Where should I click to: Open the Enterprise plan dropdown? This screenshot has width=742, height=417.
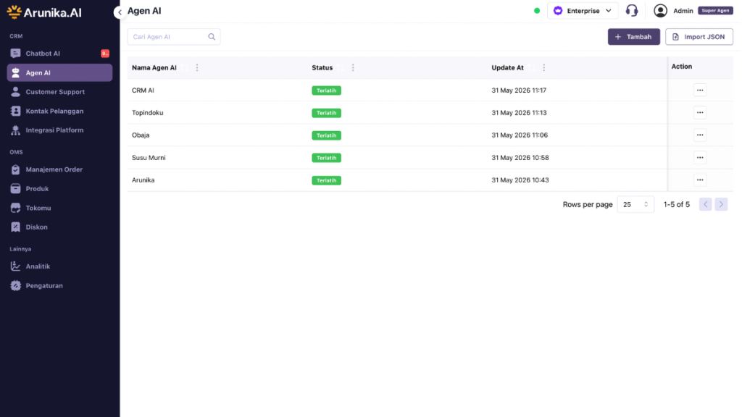click(583, 10)
